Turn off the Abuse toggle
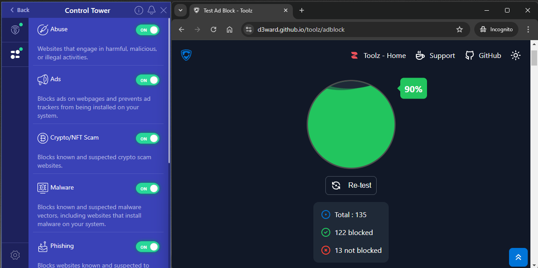This screenshot has width=538, height=268. point(148,30)
